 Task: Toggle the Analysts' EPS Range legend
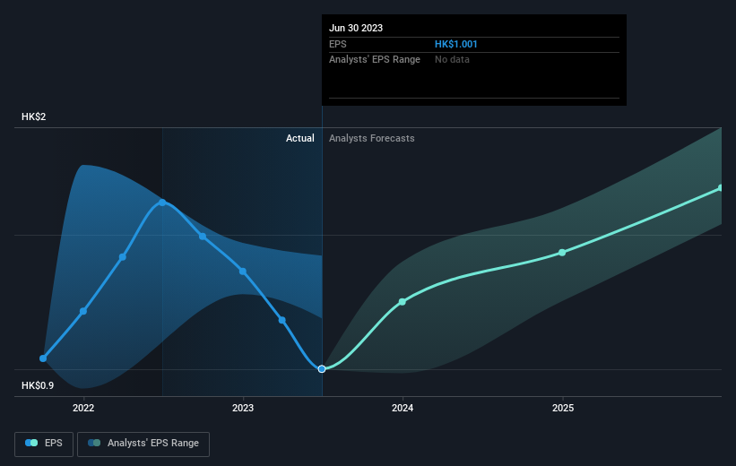click(x=143, y=444)
